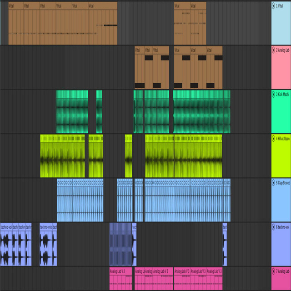Select the green 3 Kick Machi track header
Image resolution: width=291 pixels, height=291 pixels.
coord(281,111)
